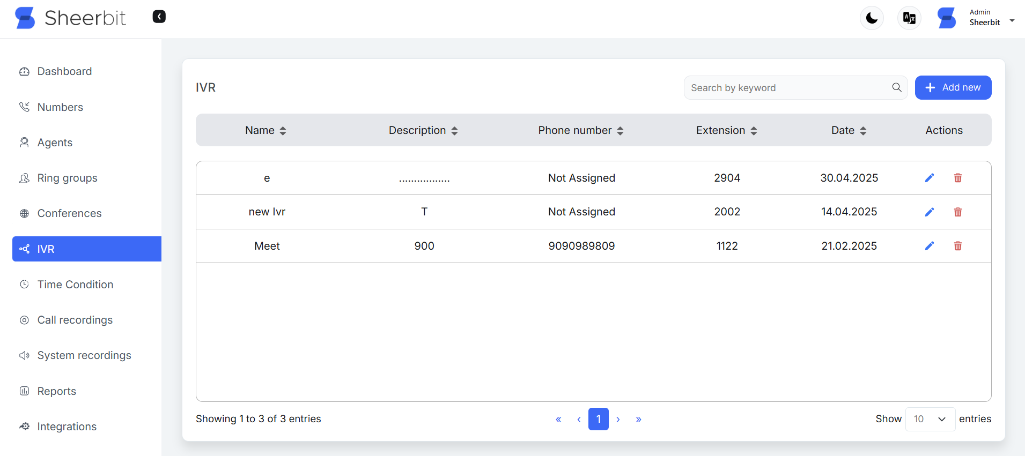Focus the Search by keyword field
The width and height of the screenshot is (1025, 456).
[x=787, y=88]
